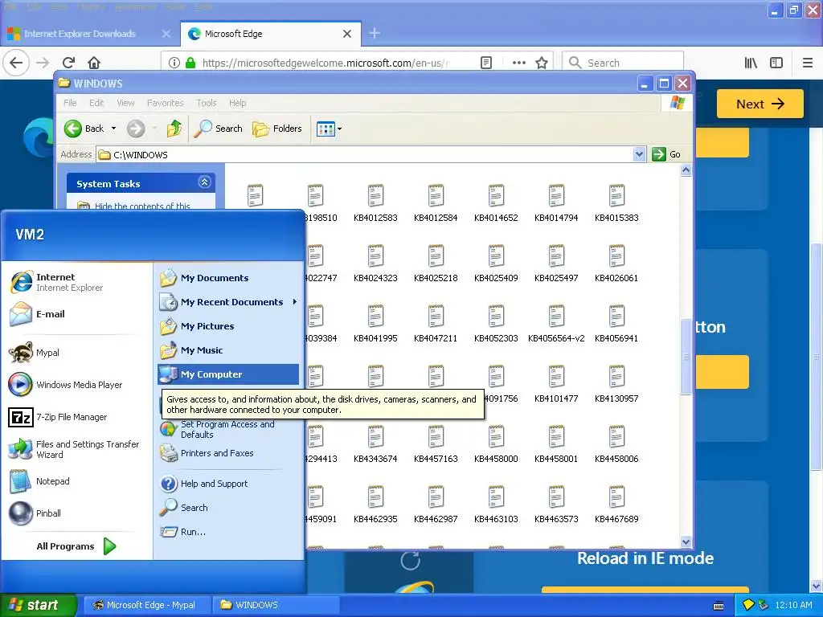Select KB4458000 log file
The width and height of the screenshot is (823, 617).
tap(496, 444)
